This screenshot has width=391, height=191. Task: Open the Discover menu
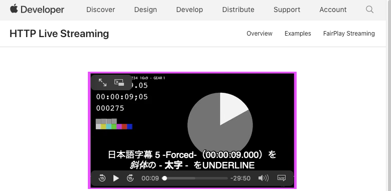point(100,10)
